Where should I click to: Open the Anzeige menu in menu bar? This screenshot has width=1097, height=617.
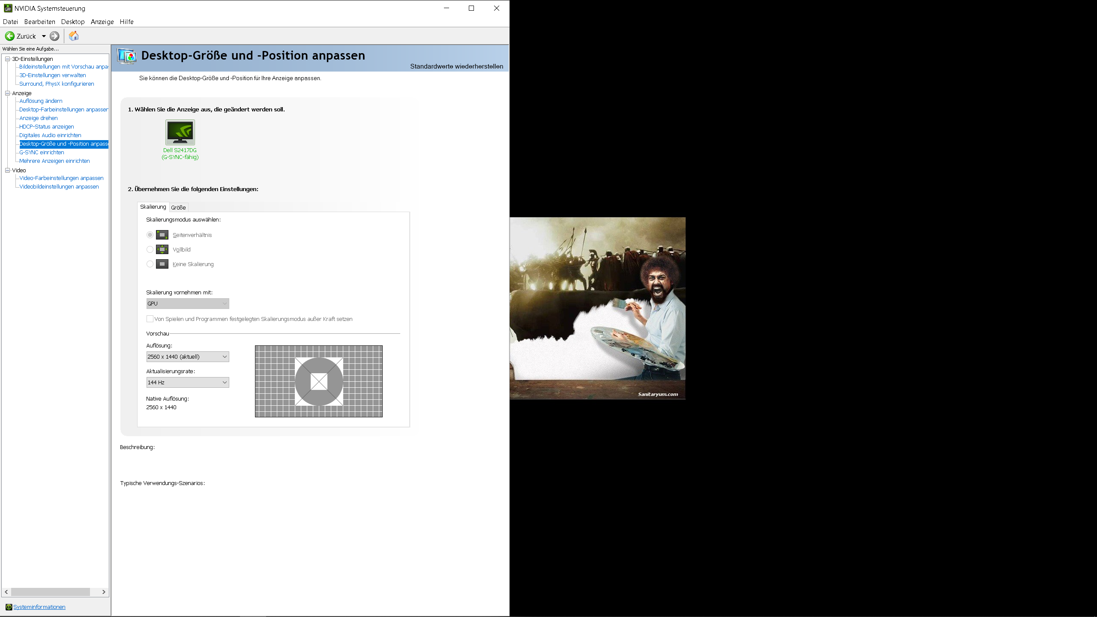coord(102,22)
